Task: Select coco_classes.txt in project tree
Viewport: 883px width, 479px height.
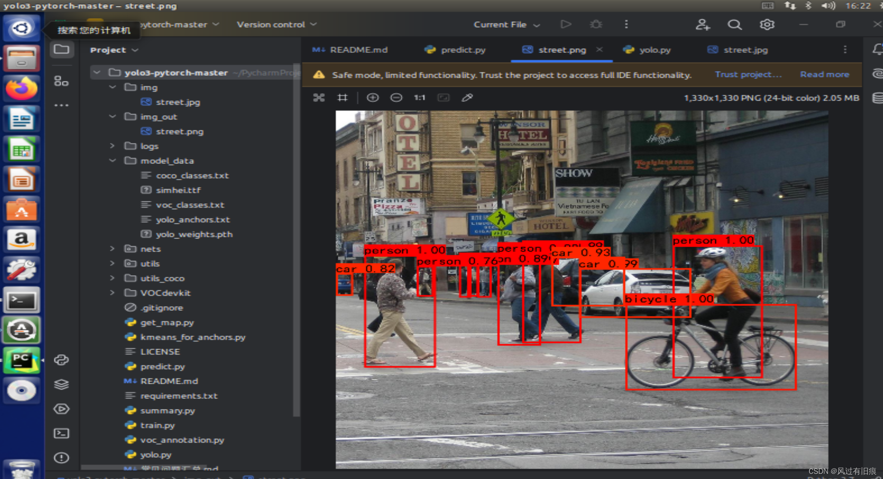Action: (192, 175)
